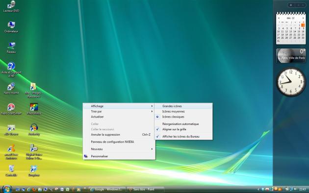
Task: Select the Ordinateur desktop icon
Action: pyautogui.click(x=11, y=27)
